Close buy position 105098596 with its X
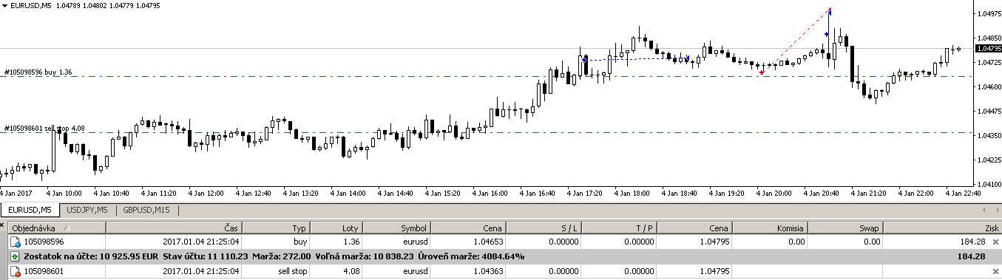This screenshot has width=1002, height=280. click(x=995, y=242)
